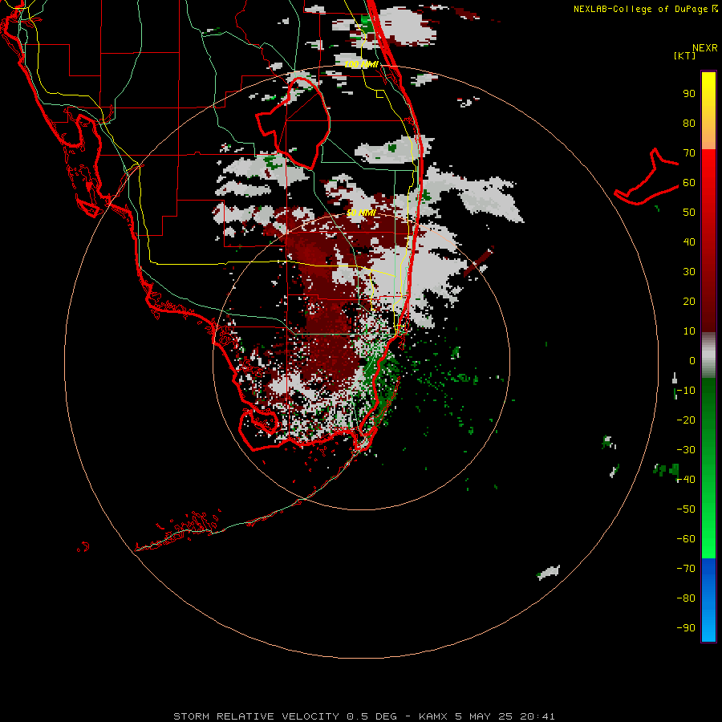Click the 20:41 timestamp in the caption
The width and height of the screenshot is (722, 722).
click(x=537, y=716)
